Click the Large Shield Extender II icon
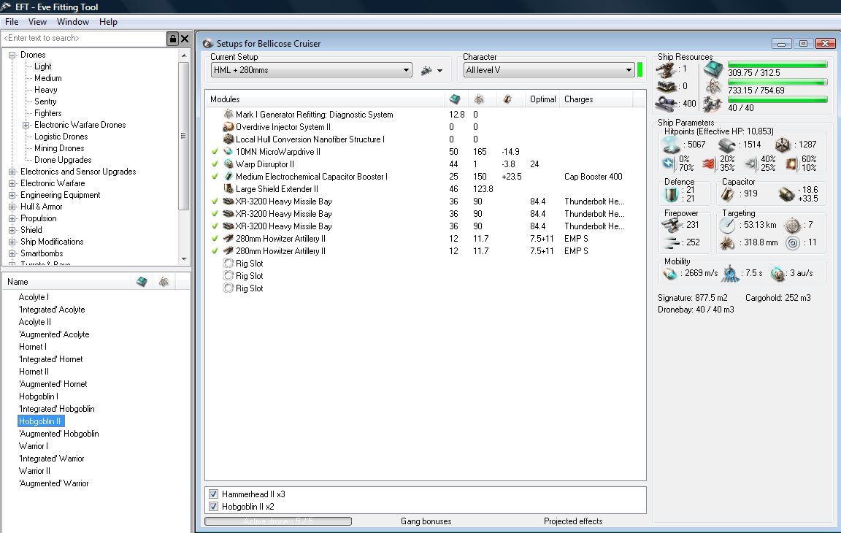This screenshot has width=841, height=533. click(229, 189)
